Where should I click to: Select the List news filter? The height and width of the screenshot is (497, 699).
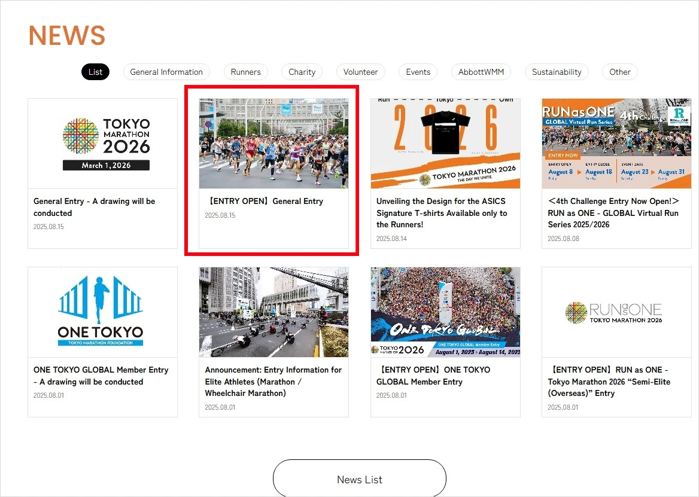pyautogui.click(x=95, y=72)
